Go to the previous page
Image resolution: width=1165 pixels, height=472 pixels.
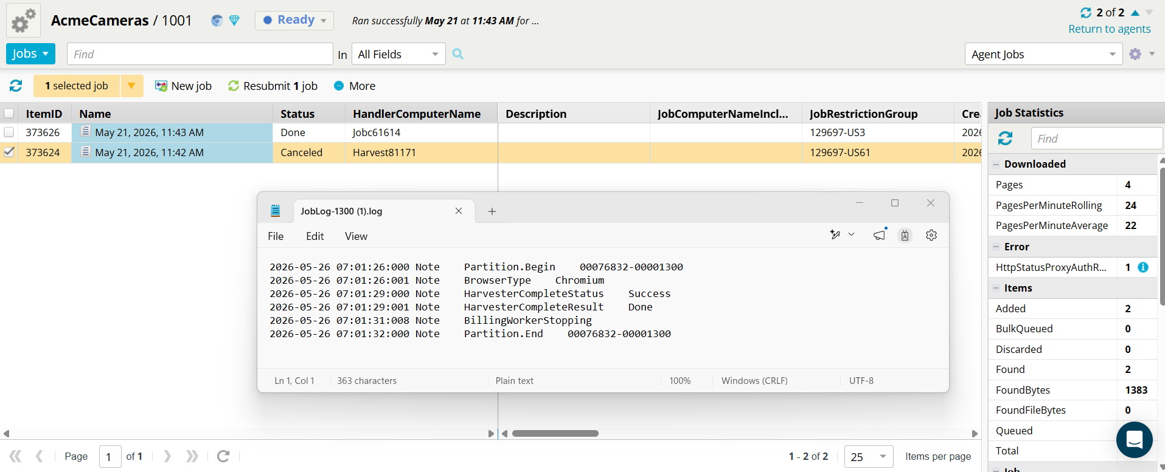(40, 456)
